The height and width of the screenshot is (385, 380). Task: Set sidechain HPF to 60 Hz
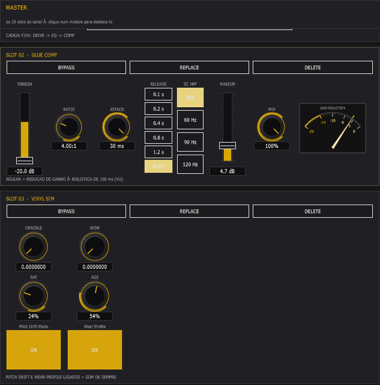(x=190, y=120)
